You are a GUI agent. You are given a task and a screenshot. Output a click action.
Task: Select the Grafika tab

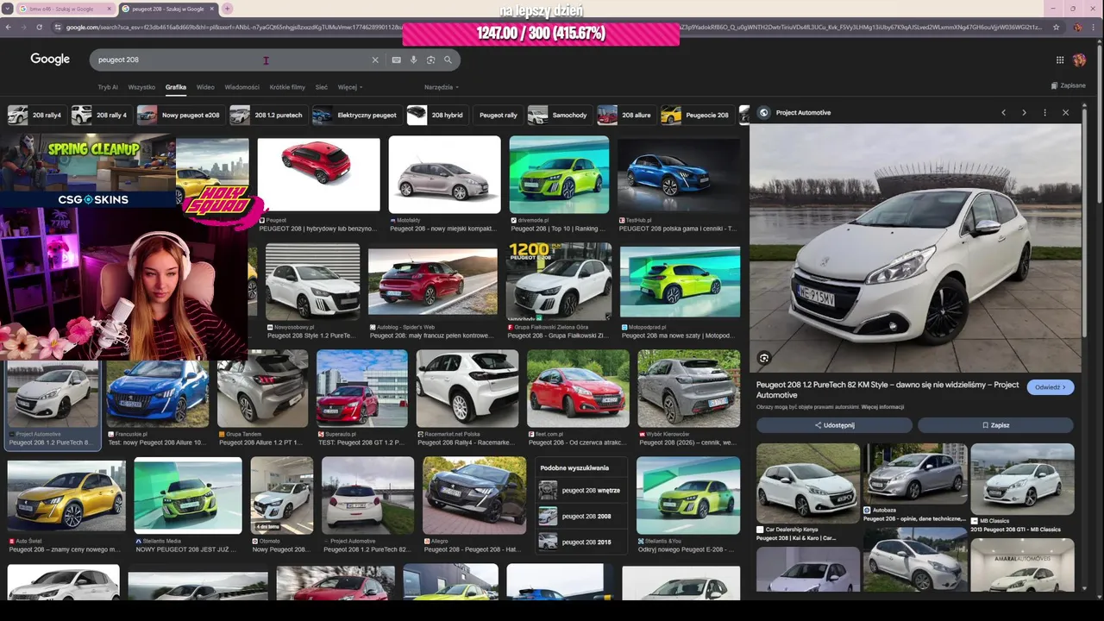[x=176, y=87]
